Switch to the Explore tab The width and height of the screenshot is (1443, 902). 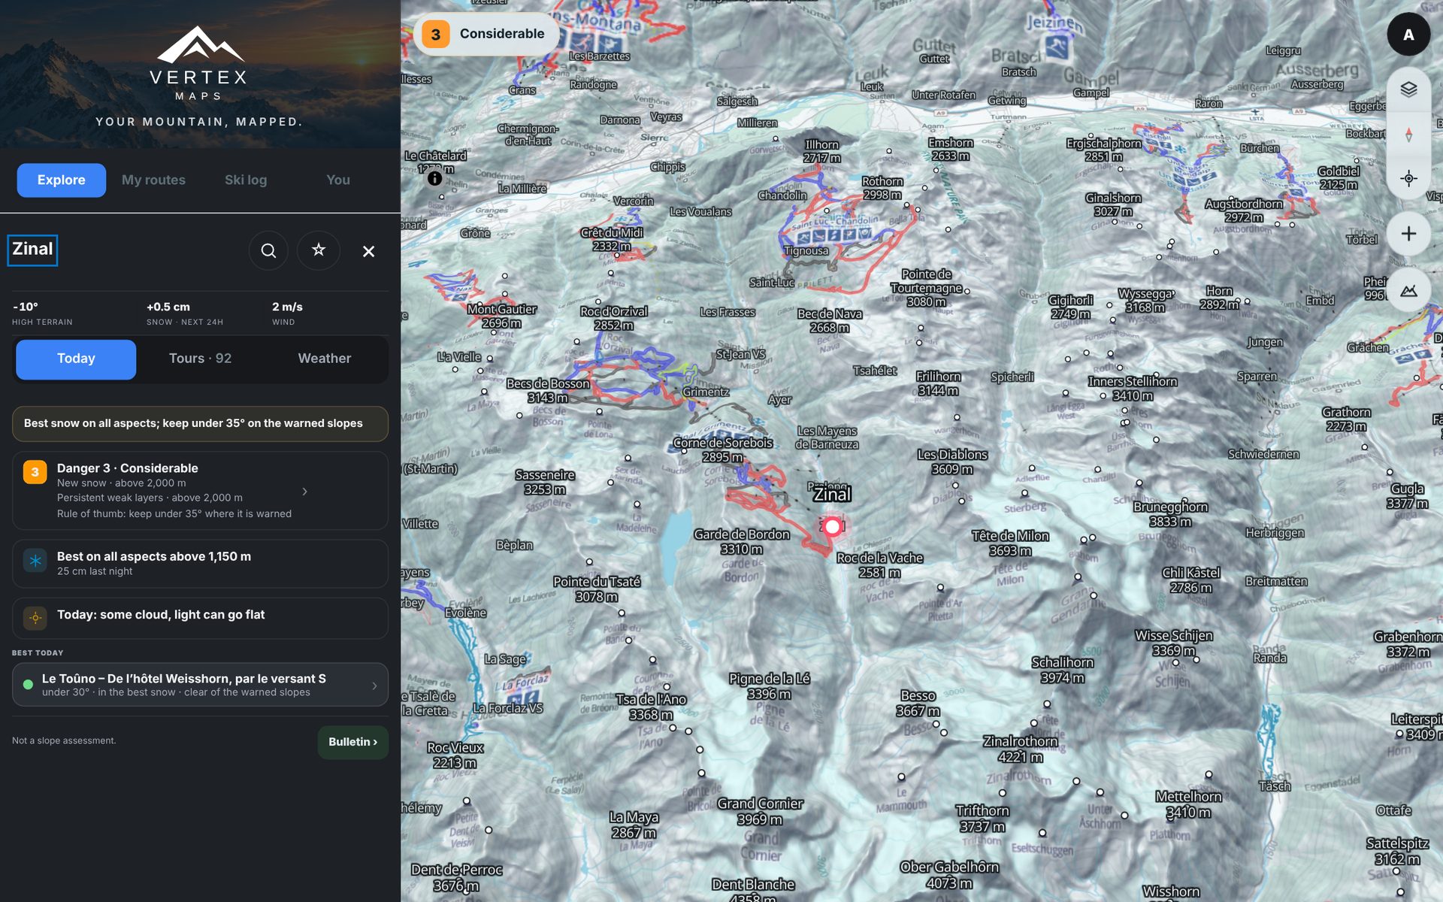62,180
